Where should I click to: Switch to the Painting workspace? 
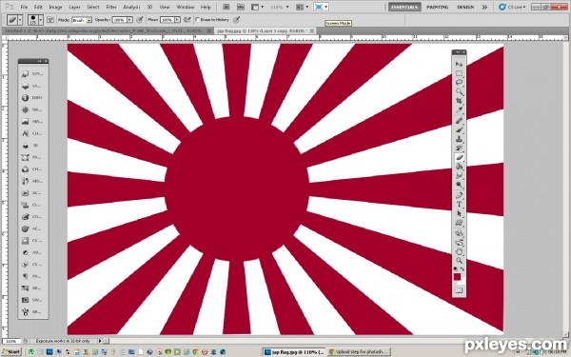pyautogui.click(x=438, y=7)
